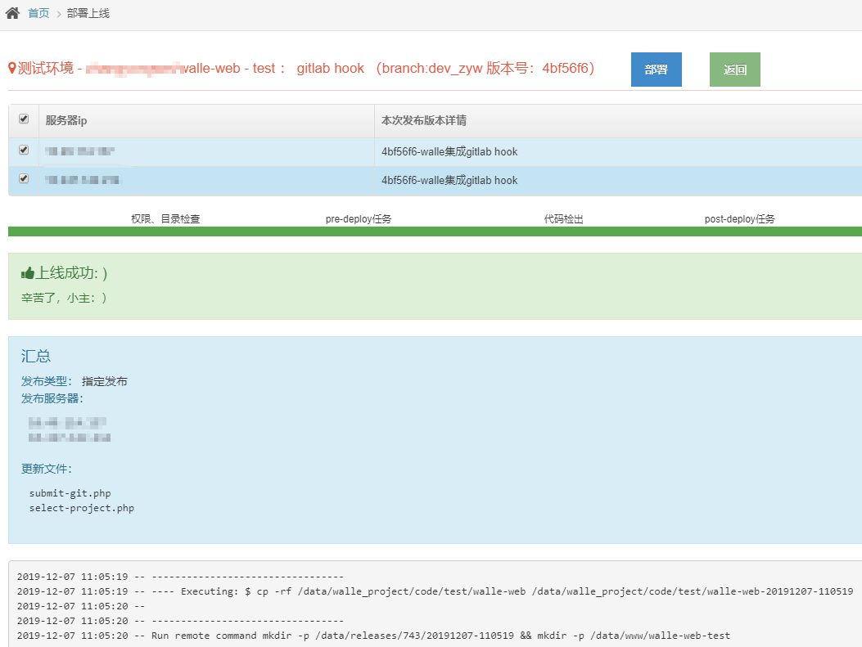The width and height of the screenshot is (862, 647).
Task: Click the thumbs-up icon beside 上线成功
Action: [x=28, y=273]
